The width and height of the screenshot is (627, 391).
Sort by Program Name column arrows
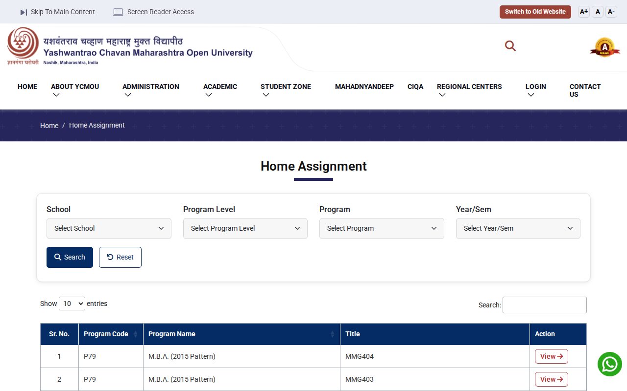333,334
